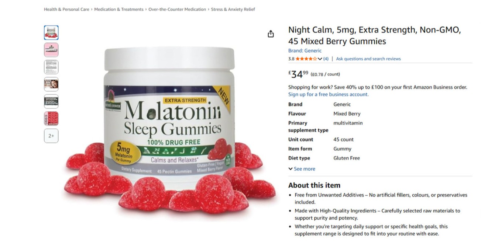The width and height of the screenshot is (481, 241).
Task: Select the first jar thumbnail image
Action: pyautogui.click(x=51, y=32)
